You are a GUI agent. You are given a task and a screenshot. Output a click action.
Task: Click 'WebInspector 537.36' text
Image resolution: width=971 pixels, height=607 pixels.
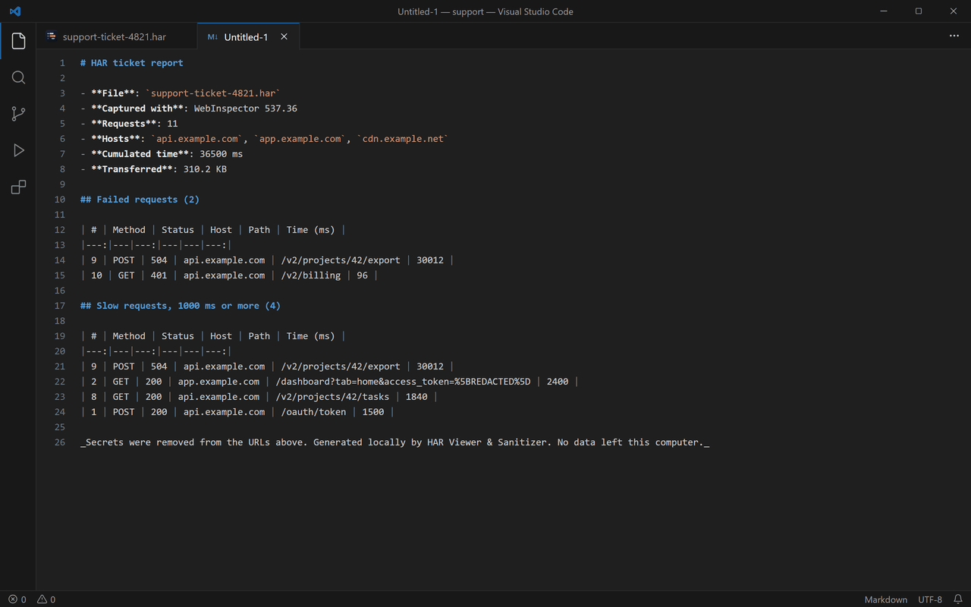(246, 109)
